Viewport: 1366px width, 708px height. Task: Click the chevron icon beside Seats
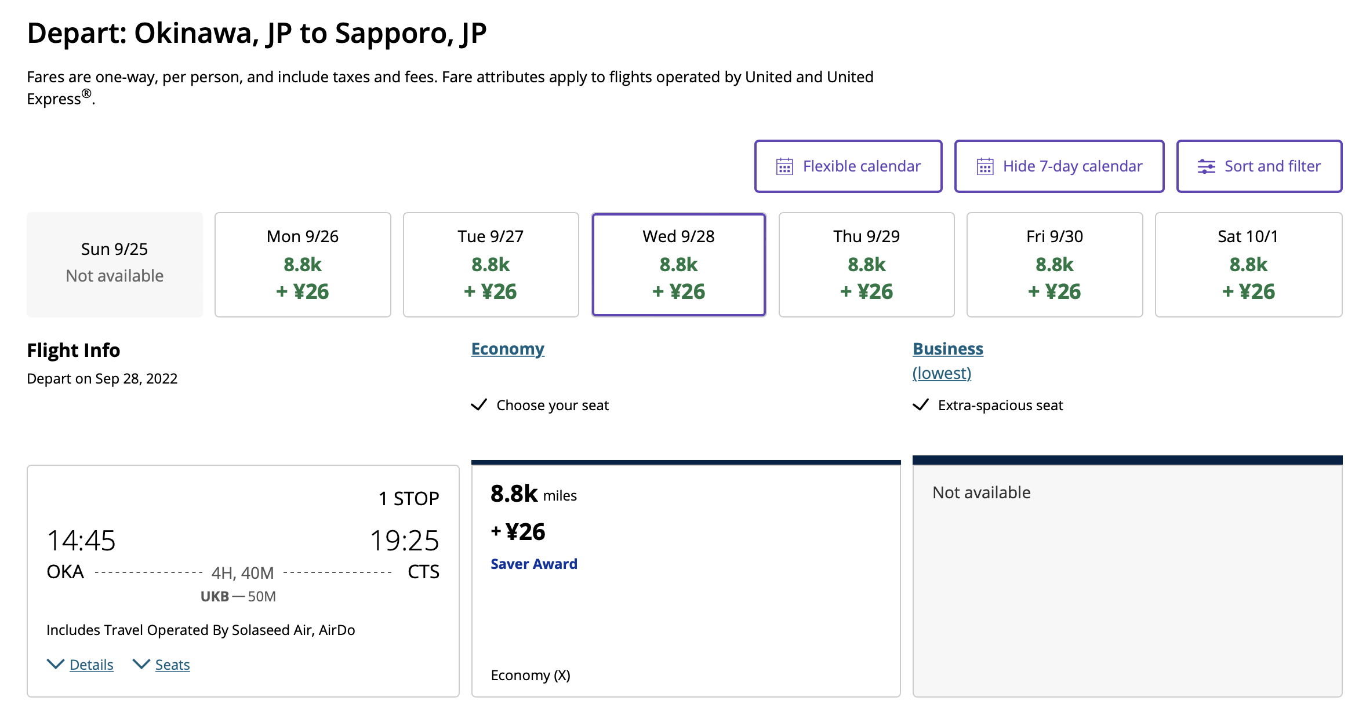(x=141, y=664)
